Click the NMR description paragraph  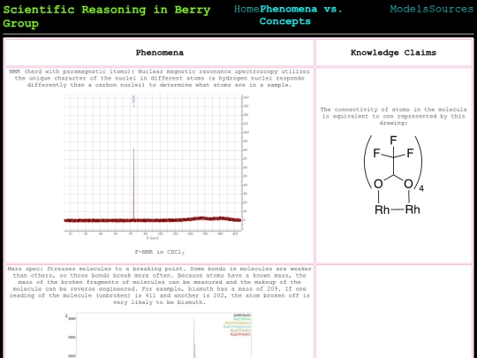click(159, 79)
